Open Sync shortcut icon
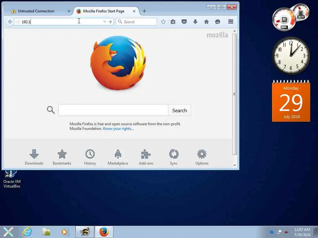 click(174, 157)
